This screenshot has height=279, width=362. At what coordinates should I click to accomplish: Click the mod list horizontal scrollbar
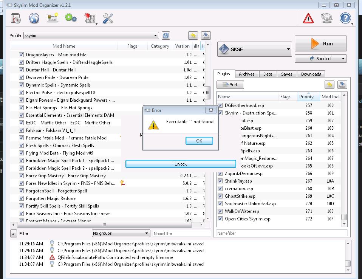tap(104, 225)
